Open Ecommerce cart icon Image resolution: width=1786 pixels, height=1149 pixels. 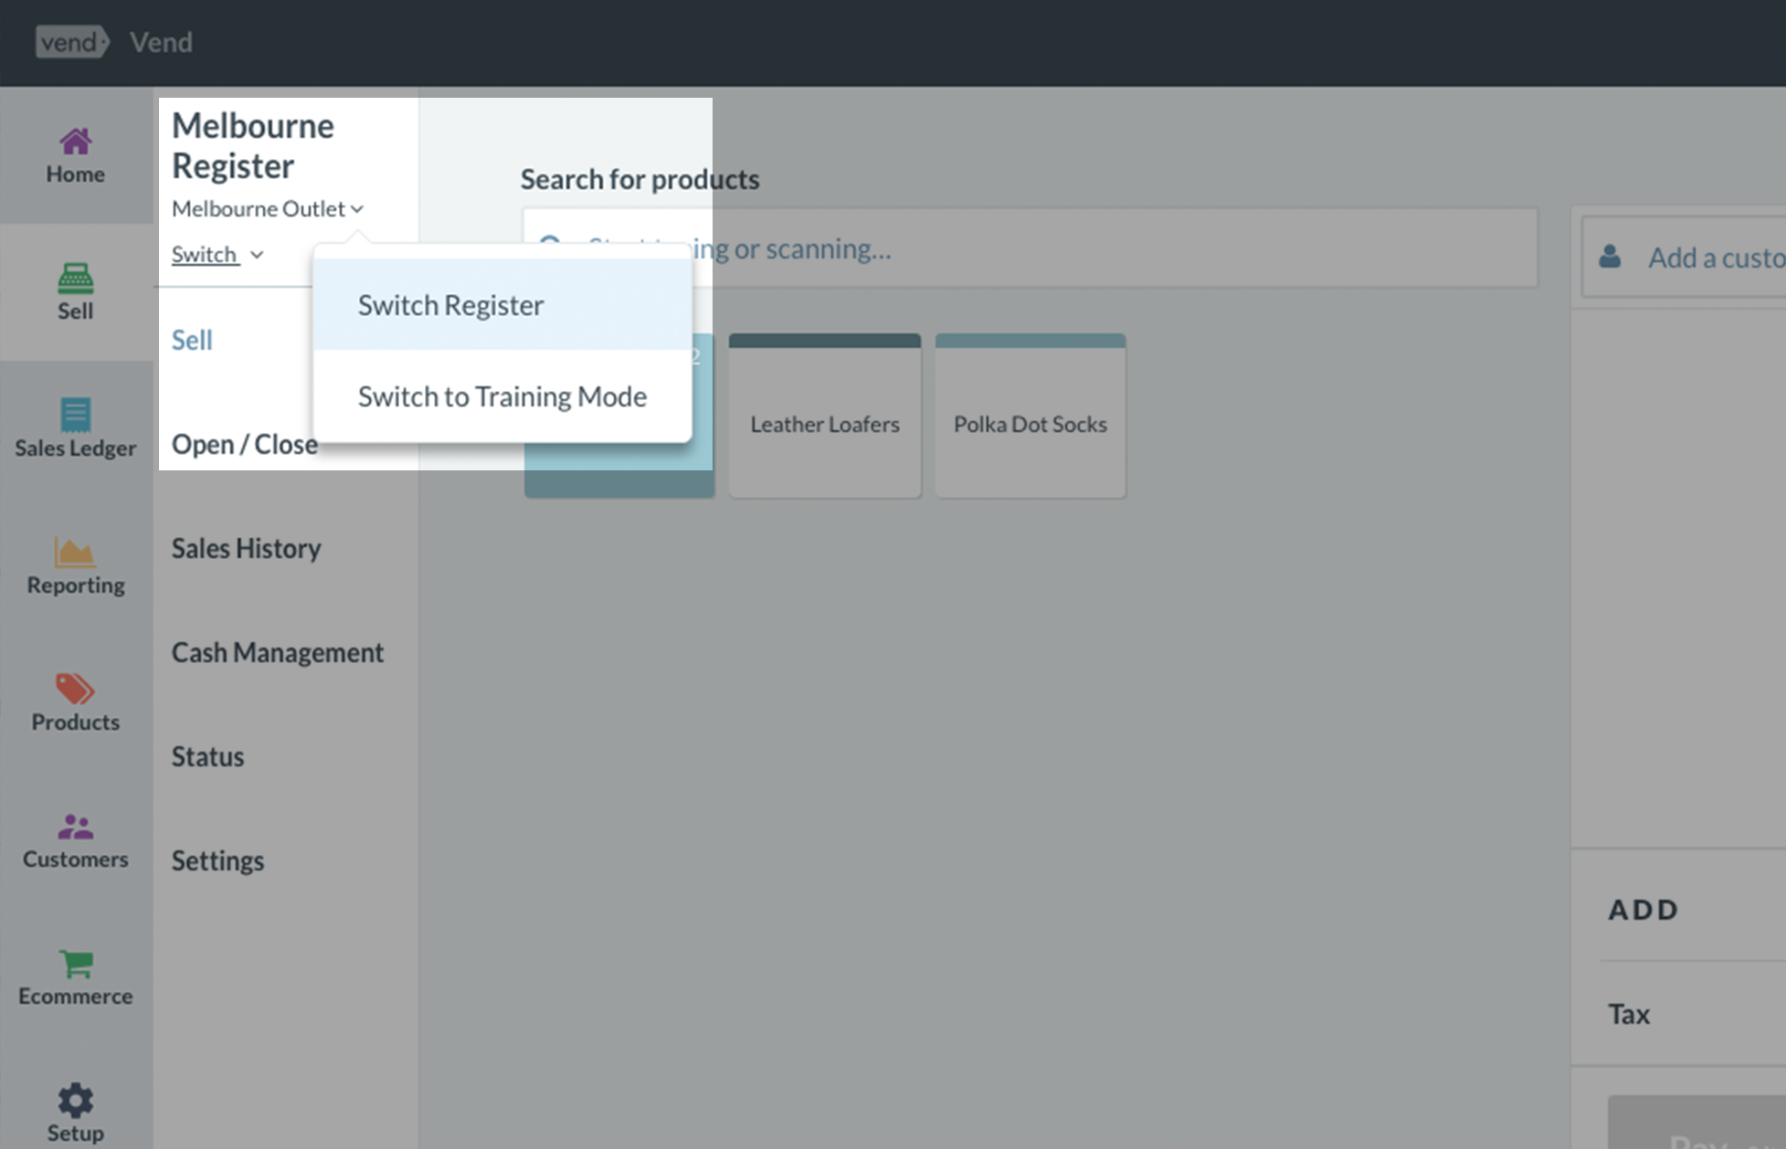[76, 963]
